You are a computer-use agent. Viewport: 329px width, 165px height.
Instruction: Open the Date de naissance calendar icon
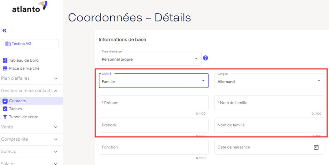pyautogui.click(x=316, y=147)
